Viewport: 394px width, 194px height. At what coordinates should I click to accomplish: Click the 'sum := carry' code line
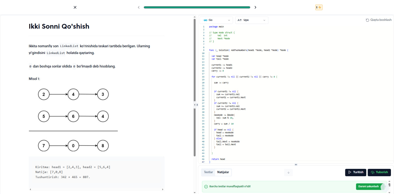point(221,83)
